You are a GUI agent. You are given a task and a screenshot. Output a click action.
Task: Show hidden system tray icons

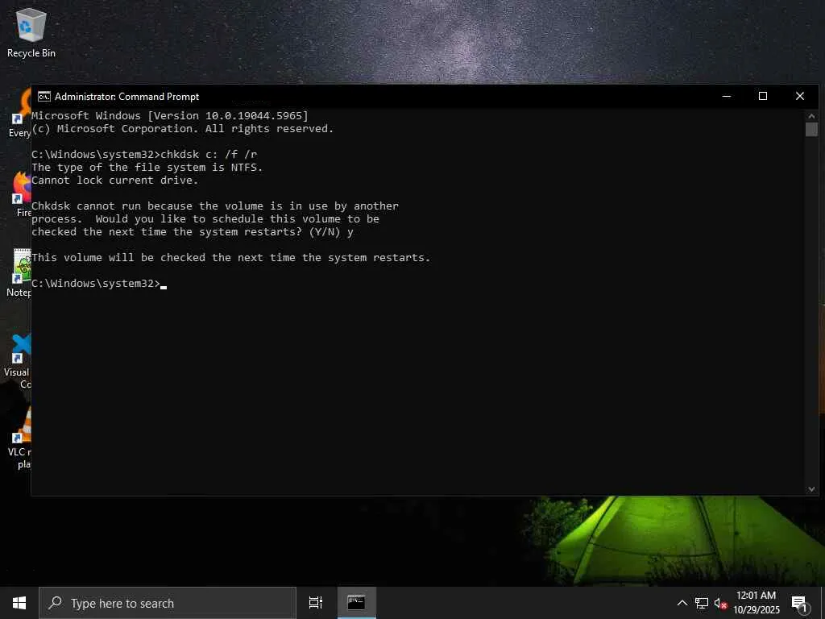tap(682, 603)
